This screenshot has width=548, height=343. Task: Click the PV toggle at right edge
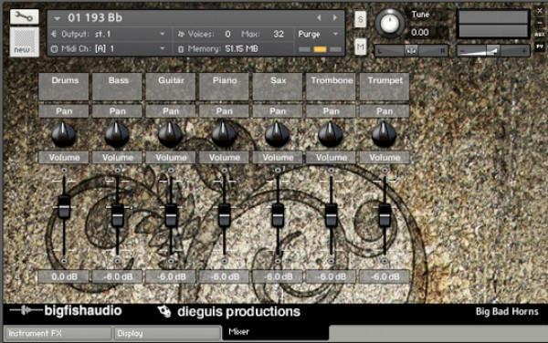[x=539, y=46]
